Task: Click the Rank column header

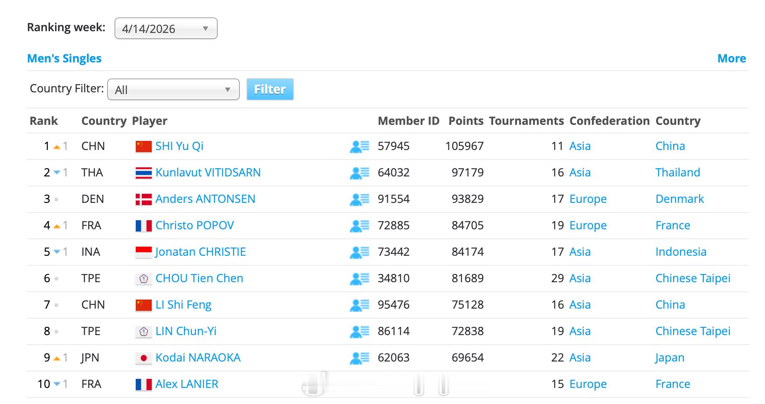Action: pos(44,121)
